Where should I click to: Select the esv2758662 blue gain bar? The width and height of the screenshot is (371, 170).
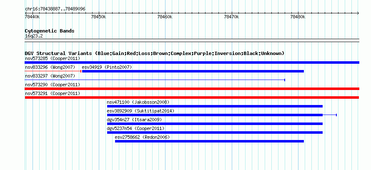(209, 141)
